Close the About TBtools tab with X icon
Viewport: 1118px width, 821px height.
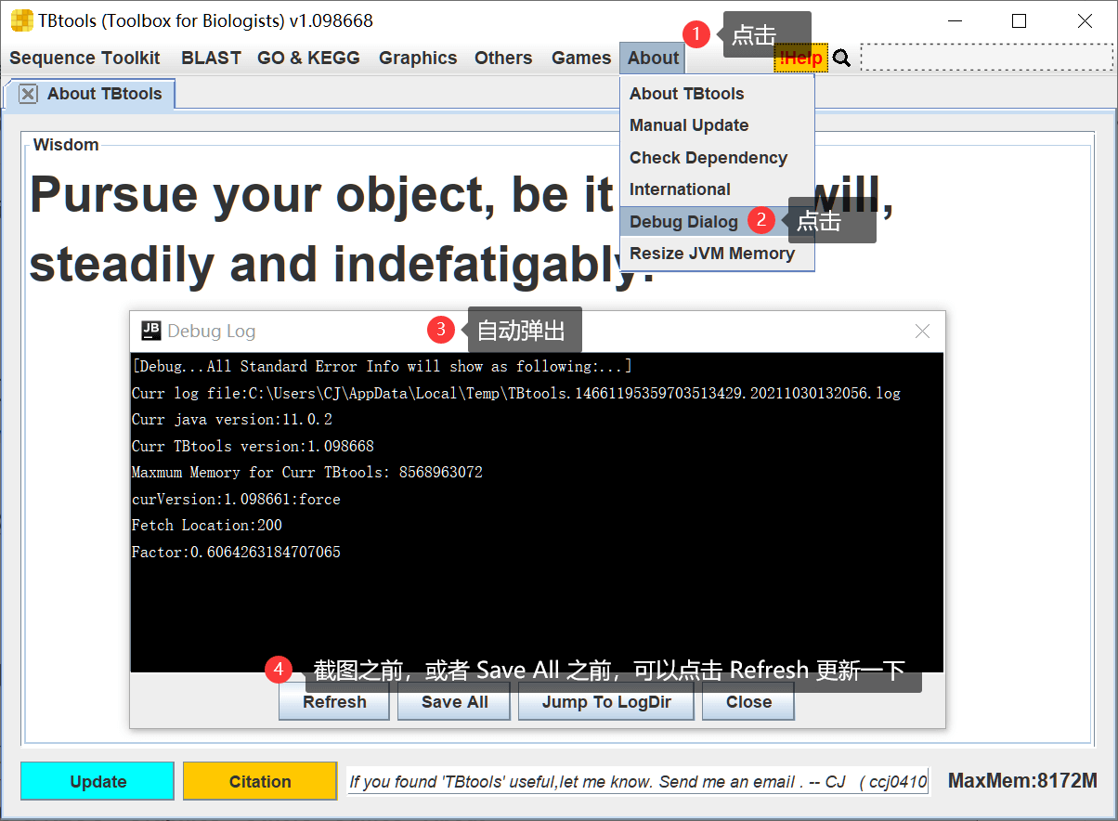(x=28, y=94)
